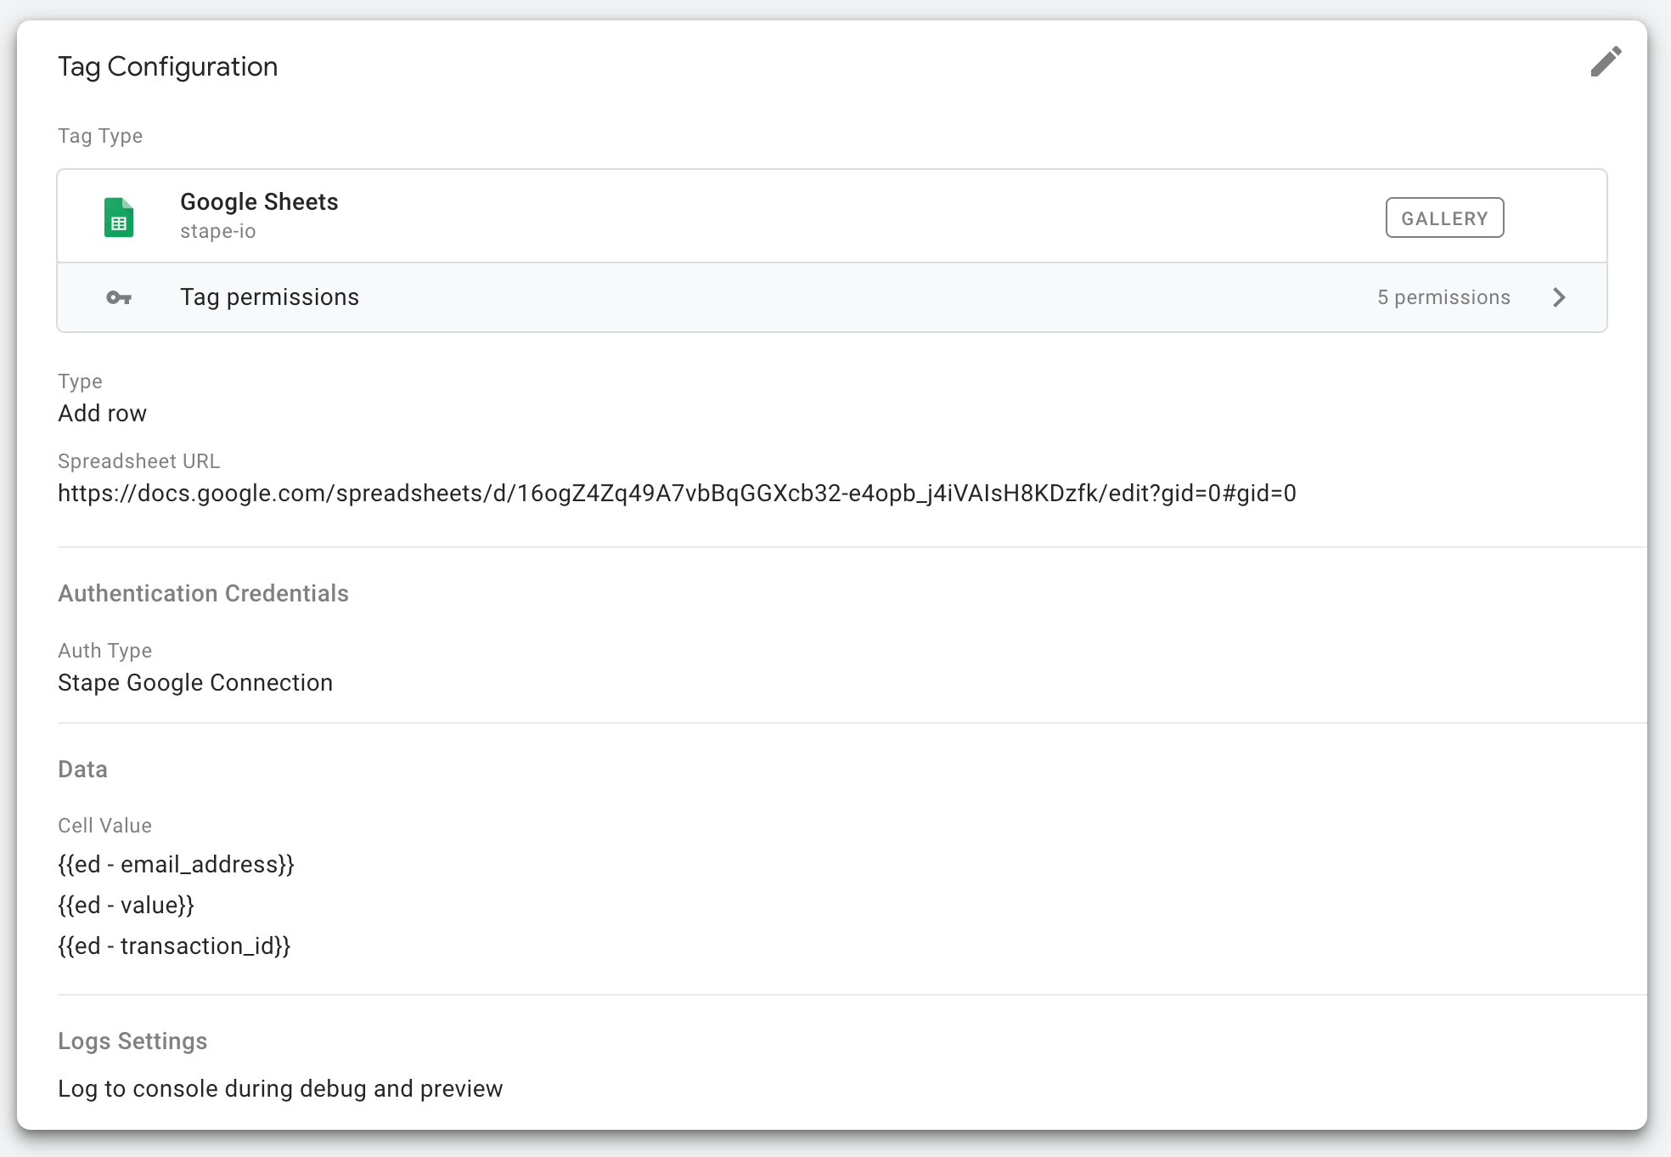The image size is (1671, 1157).
Task: Click the 'Add row' type value
Action: (x=102, y=414)
